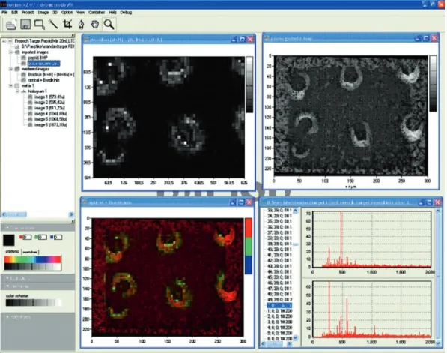Expand the second collapsed panel section
This screenshot has width=447, height=353.
point(37,278)
